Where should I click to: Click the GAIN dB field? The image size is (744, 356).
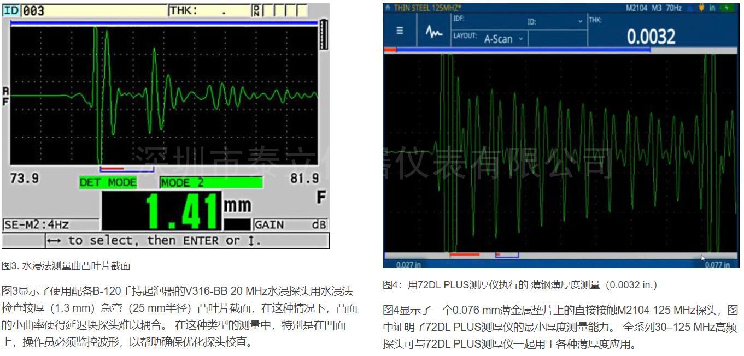pyautogui.click(x=290, y=224)
